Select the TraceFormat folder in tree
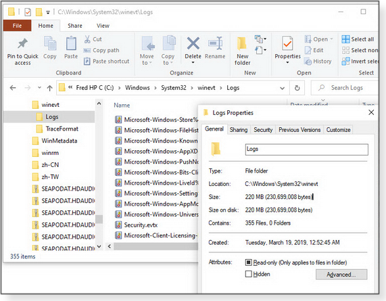386x301 pixels. point(57,129)
